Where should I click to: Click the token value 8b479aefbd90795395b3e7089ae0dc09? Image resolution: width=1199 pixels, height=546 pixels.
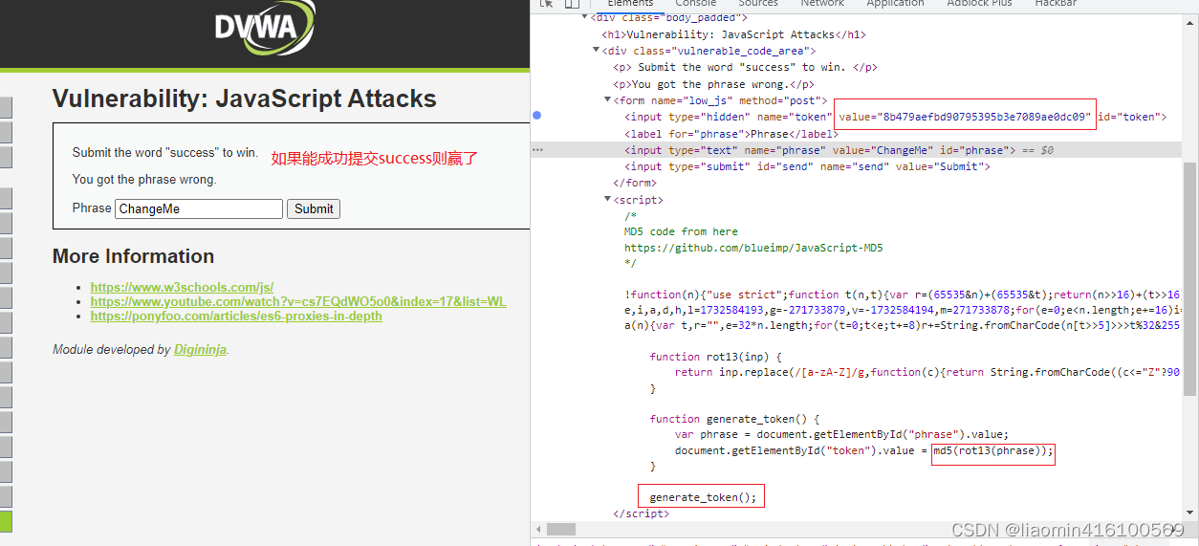(x=985, y=117)
